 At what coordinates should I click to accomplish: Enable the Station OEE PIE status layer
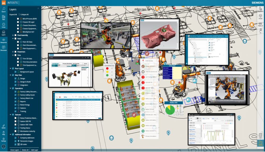click(x=15, y=121)
